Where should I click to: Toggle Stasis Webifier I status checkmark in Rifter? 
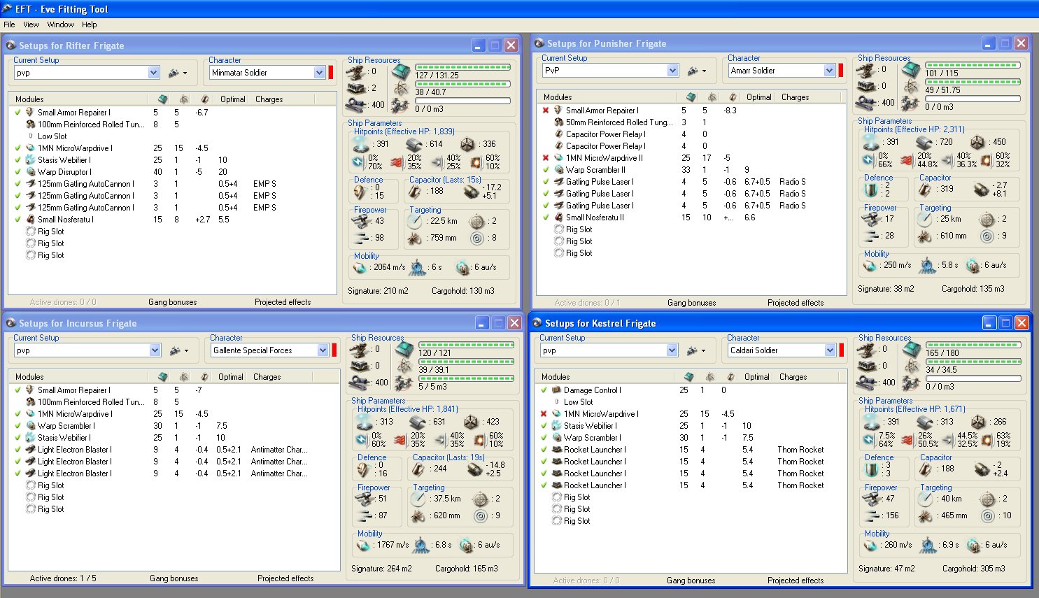[x=17, y=159]
